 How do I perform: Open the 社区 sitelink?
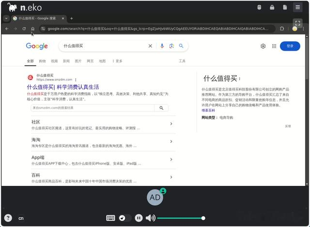click(35, 122)
